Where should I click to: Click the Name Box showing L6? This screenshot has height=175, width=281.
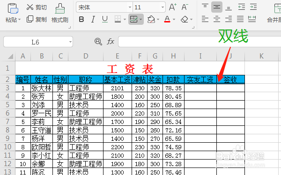[x=36, y=42]
